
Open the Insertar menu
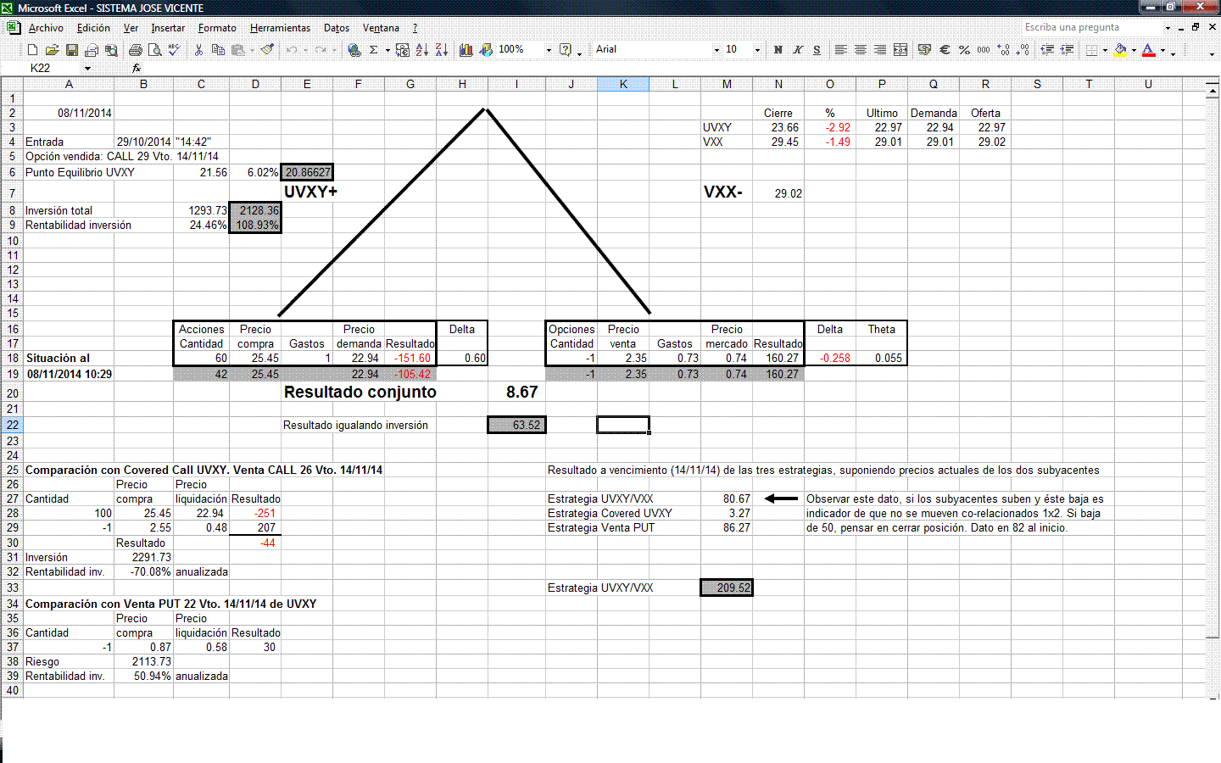pyautogui.click(x=168, y=28)
